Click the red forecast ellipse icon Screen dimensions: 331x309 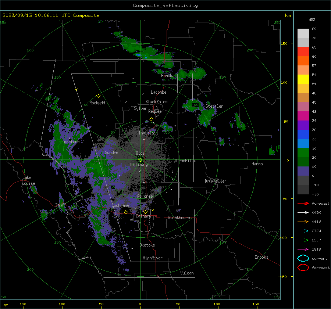(303, 267)
